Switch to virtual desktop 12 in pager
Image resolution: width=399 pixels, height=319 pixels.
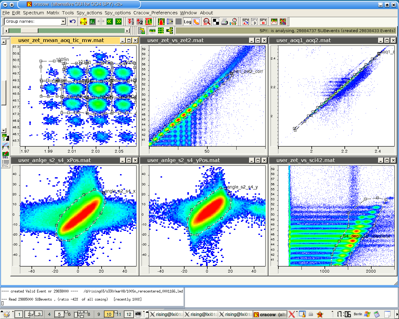(x=129, y=314)
